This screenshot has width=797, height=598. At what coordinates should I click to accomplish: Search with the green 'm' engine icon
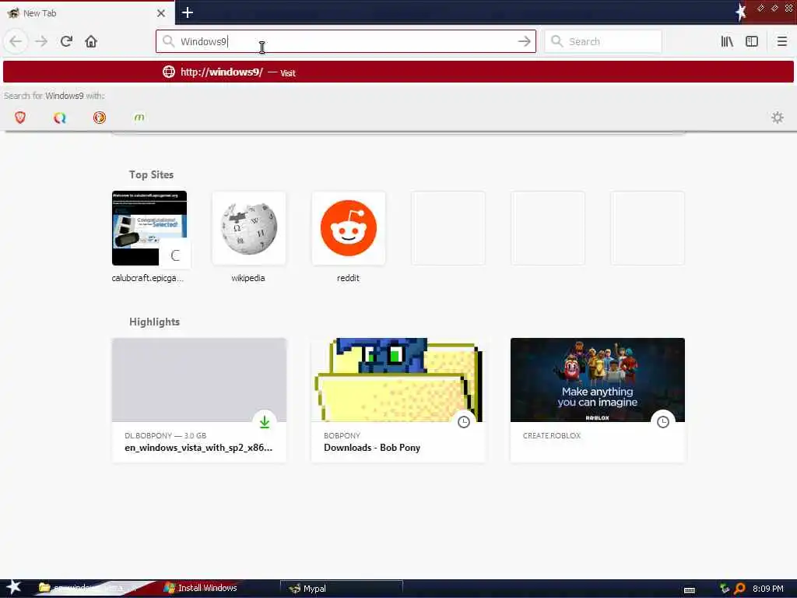coord(139,118)
